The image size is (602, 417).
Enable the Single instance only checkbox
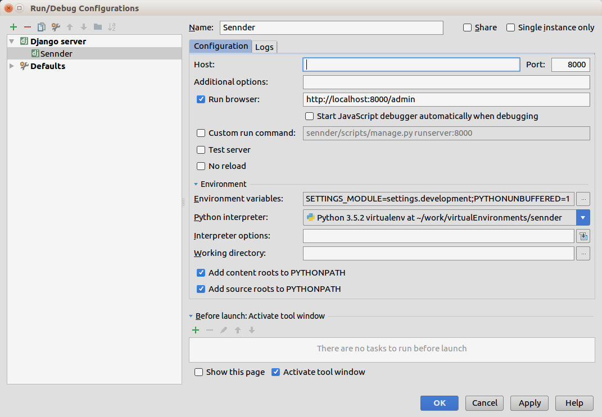click(x=511, y=28)
